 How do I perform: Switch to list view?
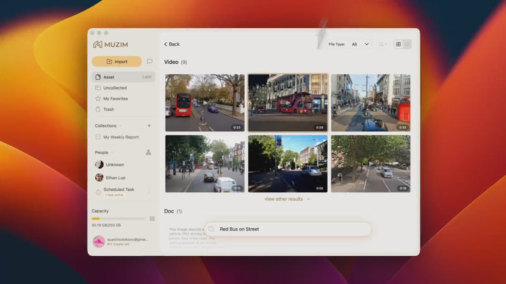(407, 44)
